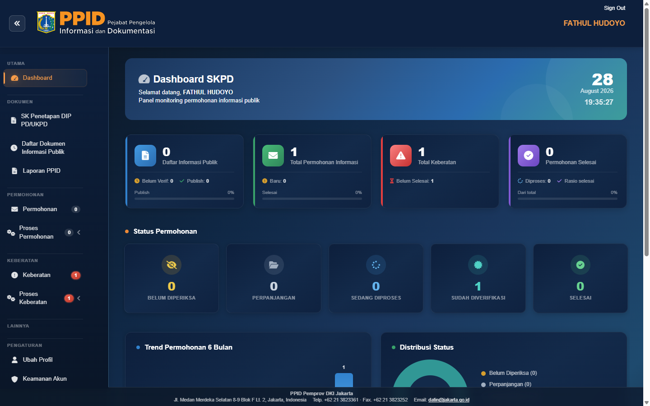Click the Ubah Profil user icon

click(x=14, y=360)
